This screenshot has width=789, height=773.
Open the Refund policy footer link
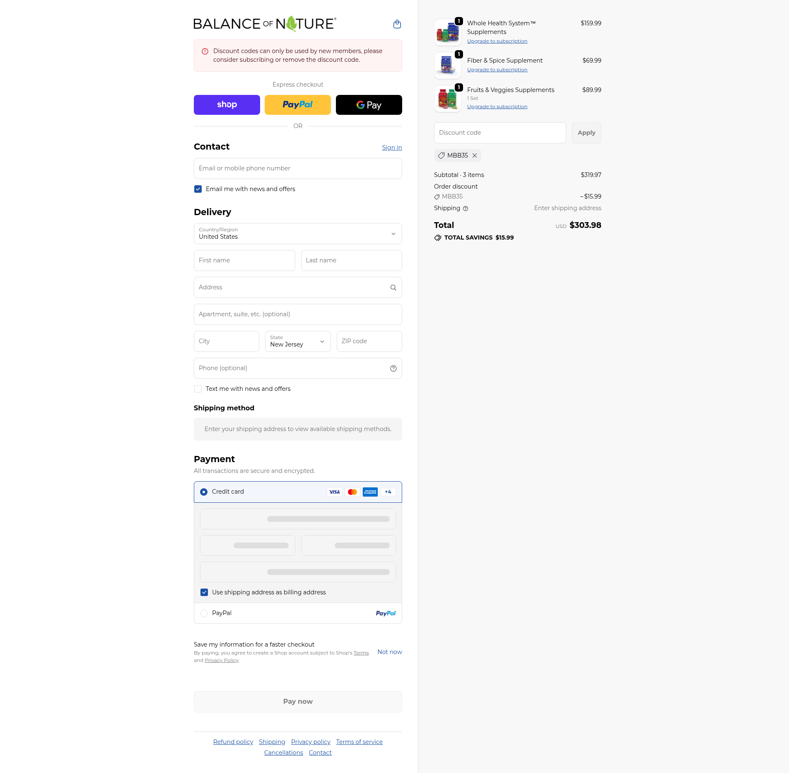[x=233, y=742]
